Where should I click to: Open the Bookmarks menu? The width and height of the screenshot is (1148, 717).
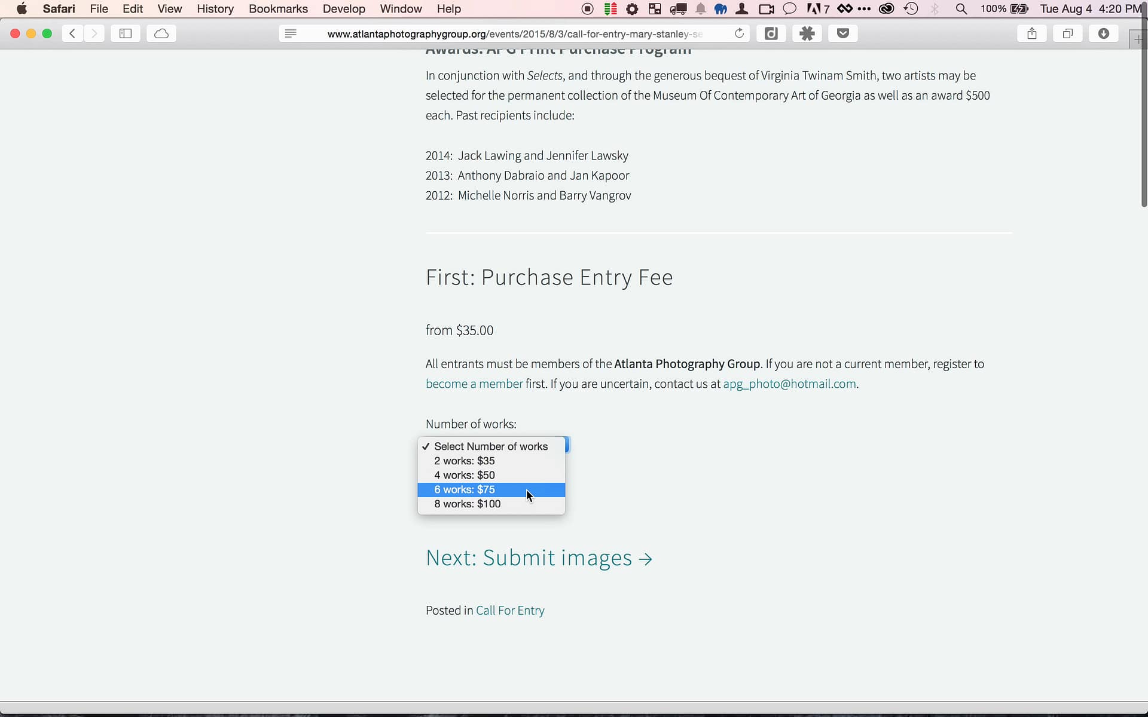coord(278,9)
